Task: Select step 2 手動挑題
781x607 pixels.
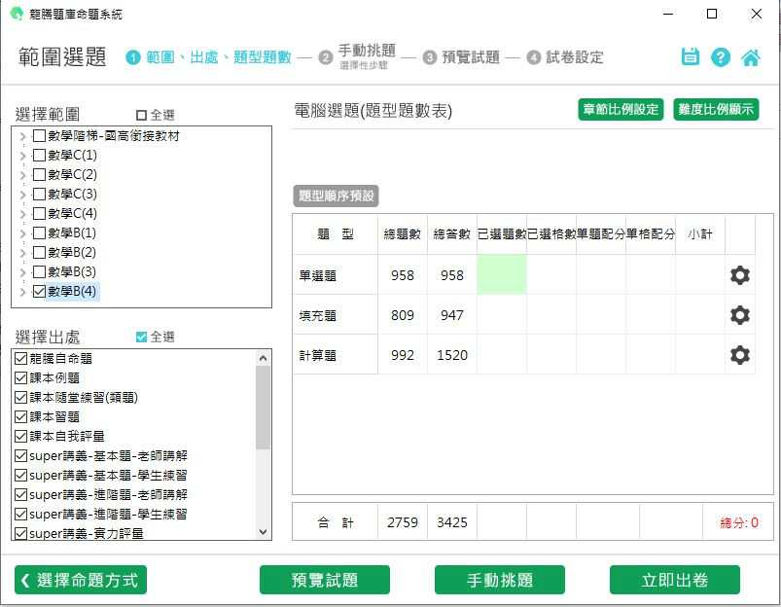Action: pyautogui.click(x=358, y=56)
